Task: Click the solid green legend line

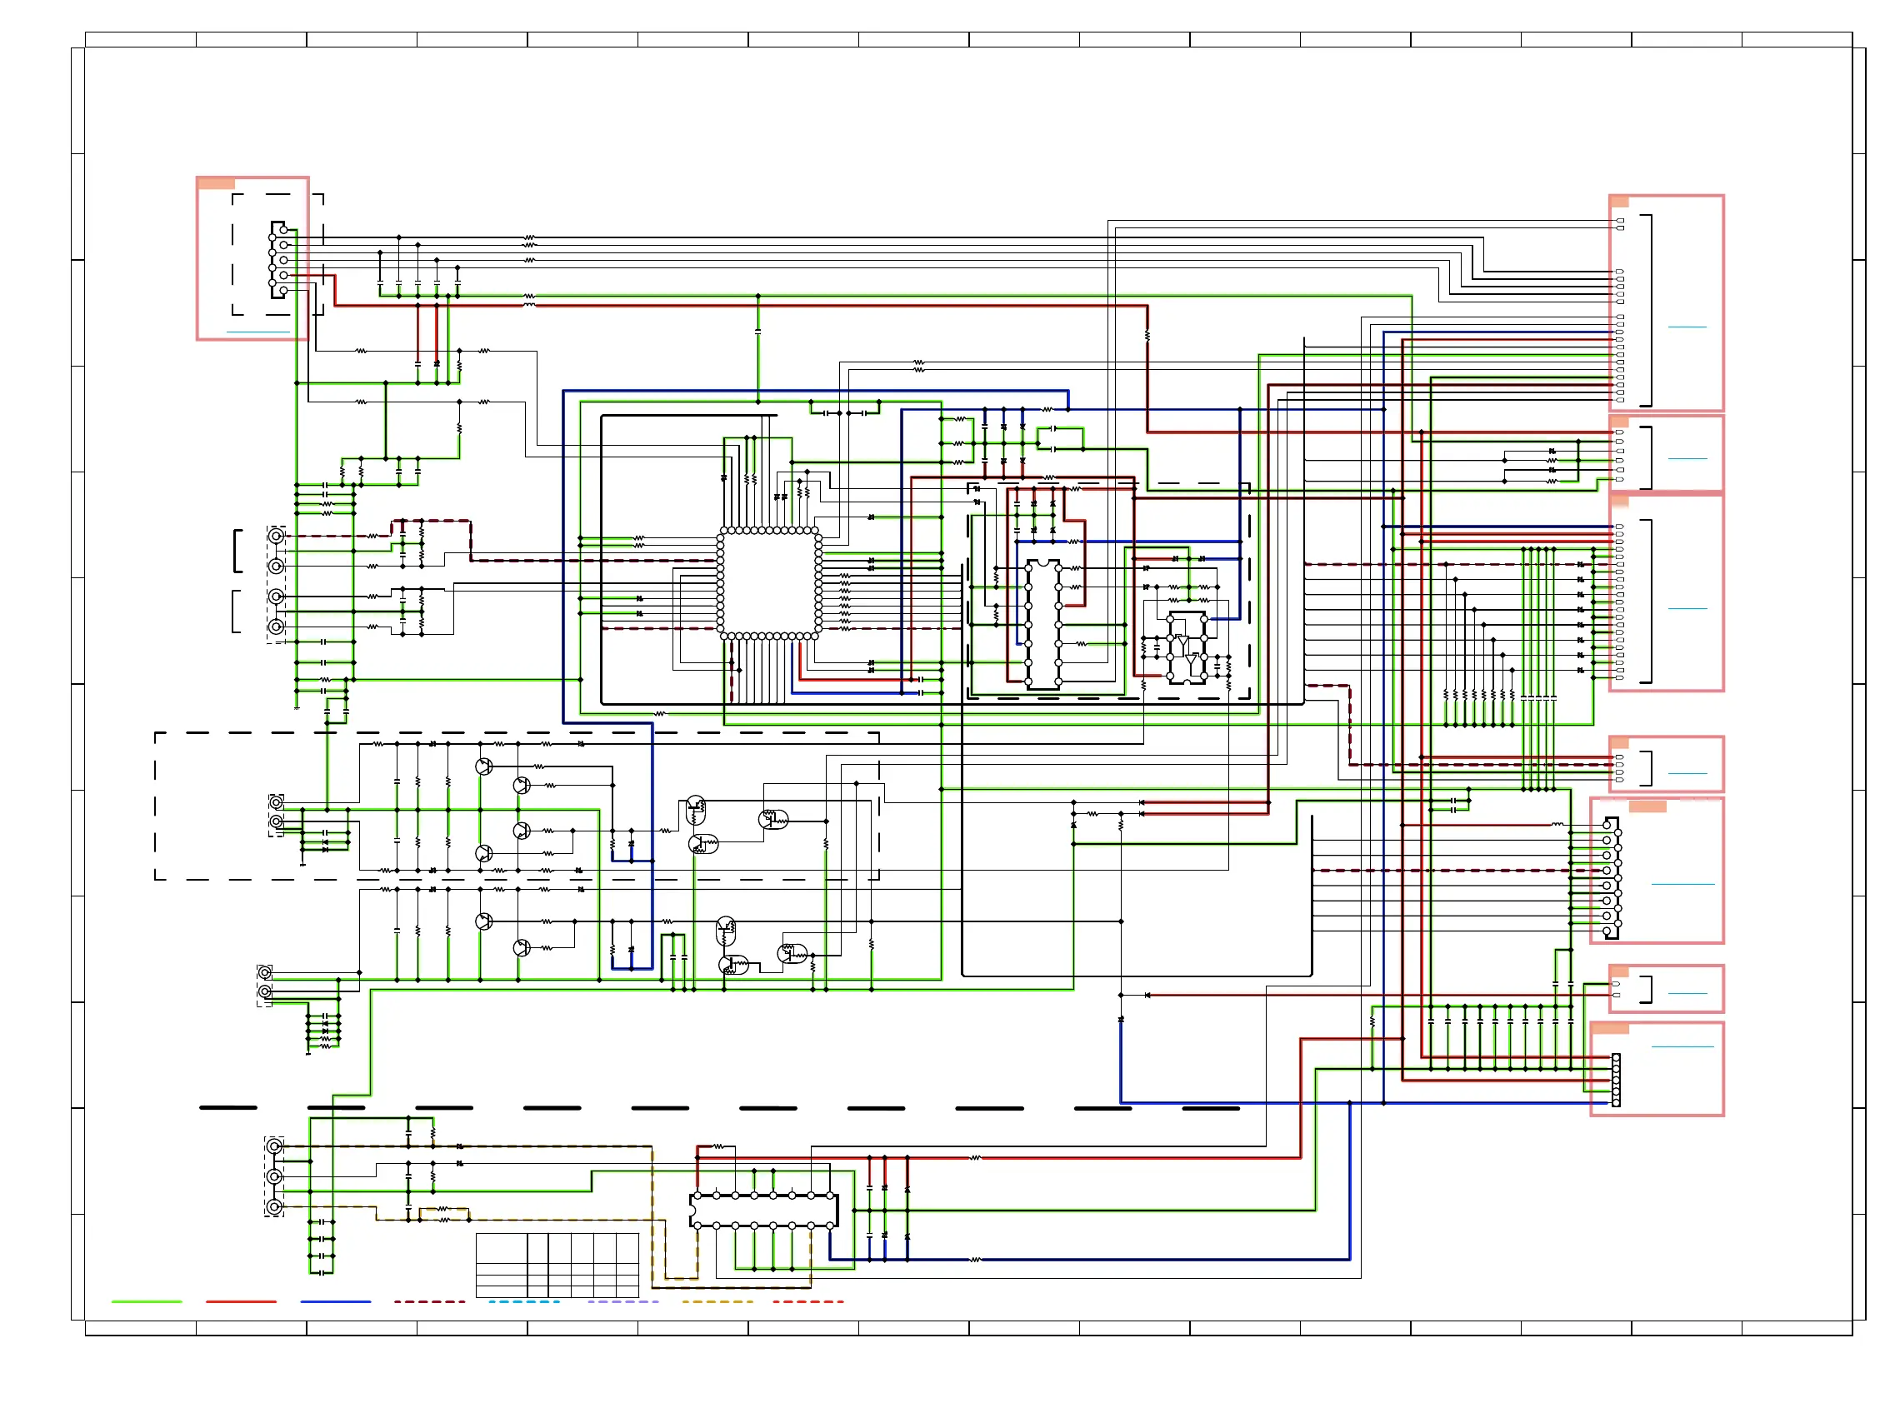Action: click(x=146, y=1301)
